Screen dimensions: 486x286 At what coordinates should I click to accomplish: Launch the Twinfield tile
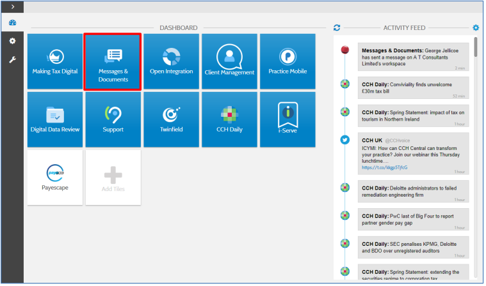(171, 119)
